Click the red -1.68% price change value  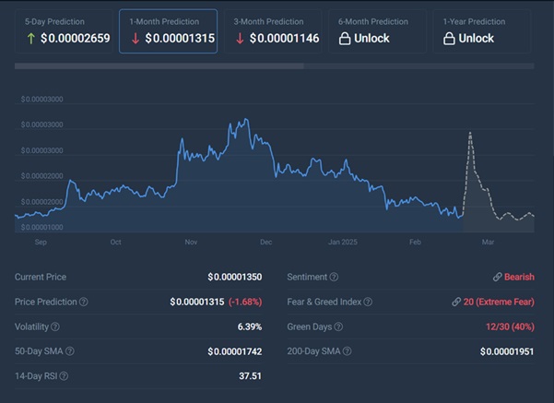click(247, 302)
